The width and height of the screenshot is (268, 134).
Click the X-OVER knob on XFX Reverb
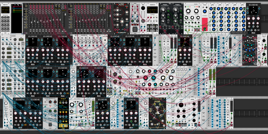[127, 12]
